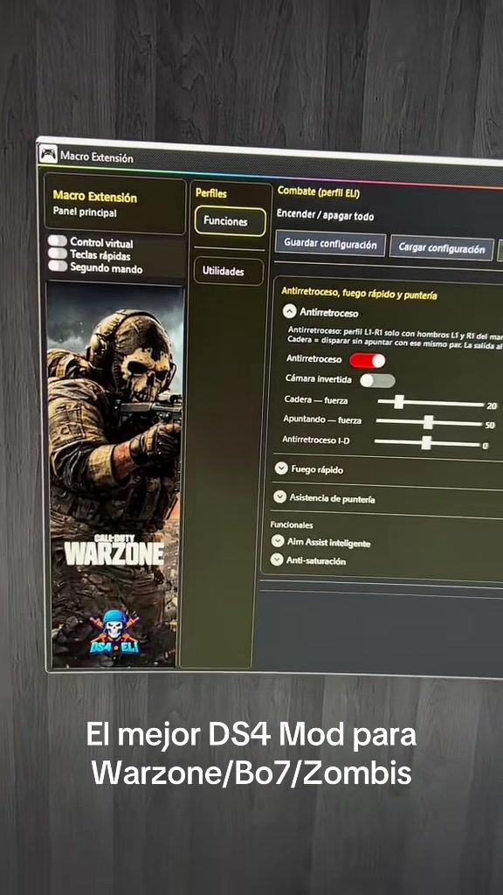Click the Encender / apagar todo label
This screenshot has width=503, height=895.
(325, 216)
